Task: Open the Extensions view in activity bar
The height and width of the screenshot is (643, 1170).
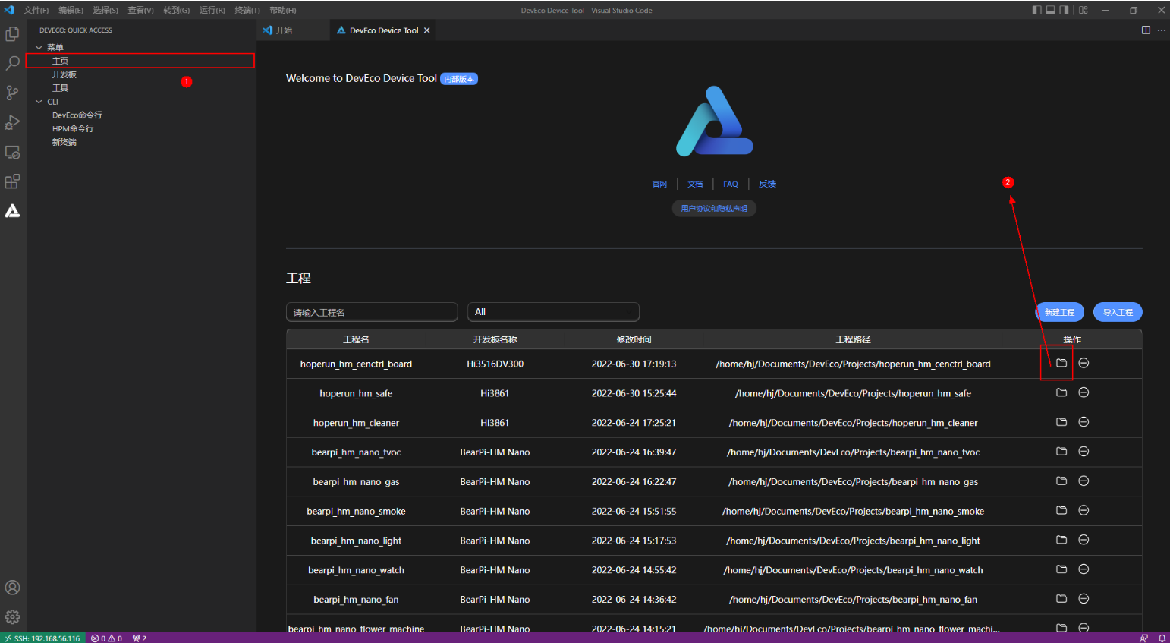Action: click(12, 181)
